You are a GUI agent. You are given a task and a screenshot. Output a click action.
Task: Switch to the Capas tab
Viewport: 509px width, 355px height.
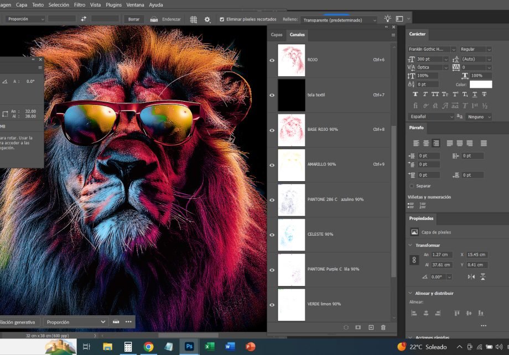pyautogui.click(x=276, y=35)
